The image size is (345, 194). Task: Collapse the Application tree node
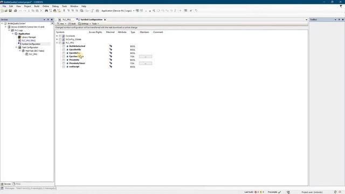tap(13, 33)
